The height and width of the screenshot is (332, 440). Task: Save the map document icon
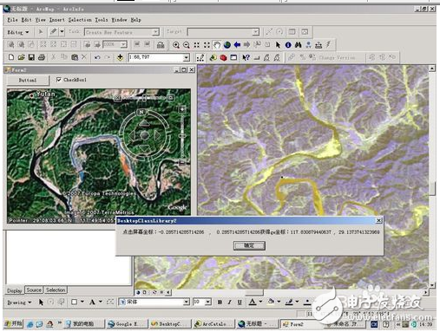tap(31, 57)
